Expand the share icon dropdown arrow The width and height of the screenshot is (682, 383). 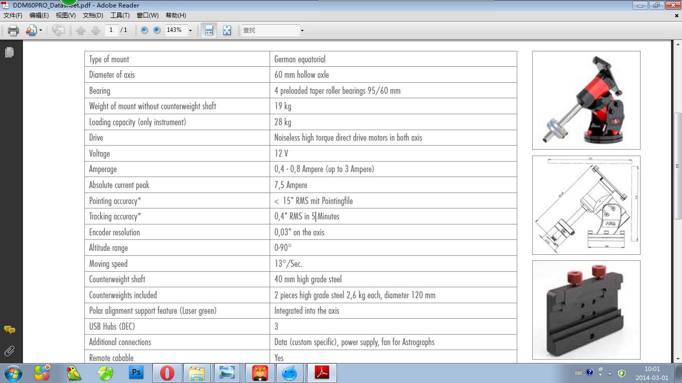(x=40, y=30)
